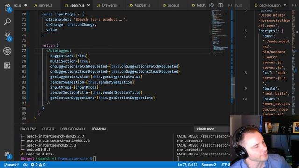Open the PROBLEMS panel tab
Viewport: 299px width, 168px height.
pos(28,129)
